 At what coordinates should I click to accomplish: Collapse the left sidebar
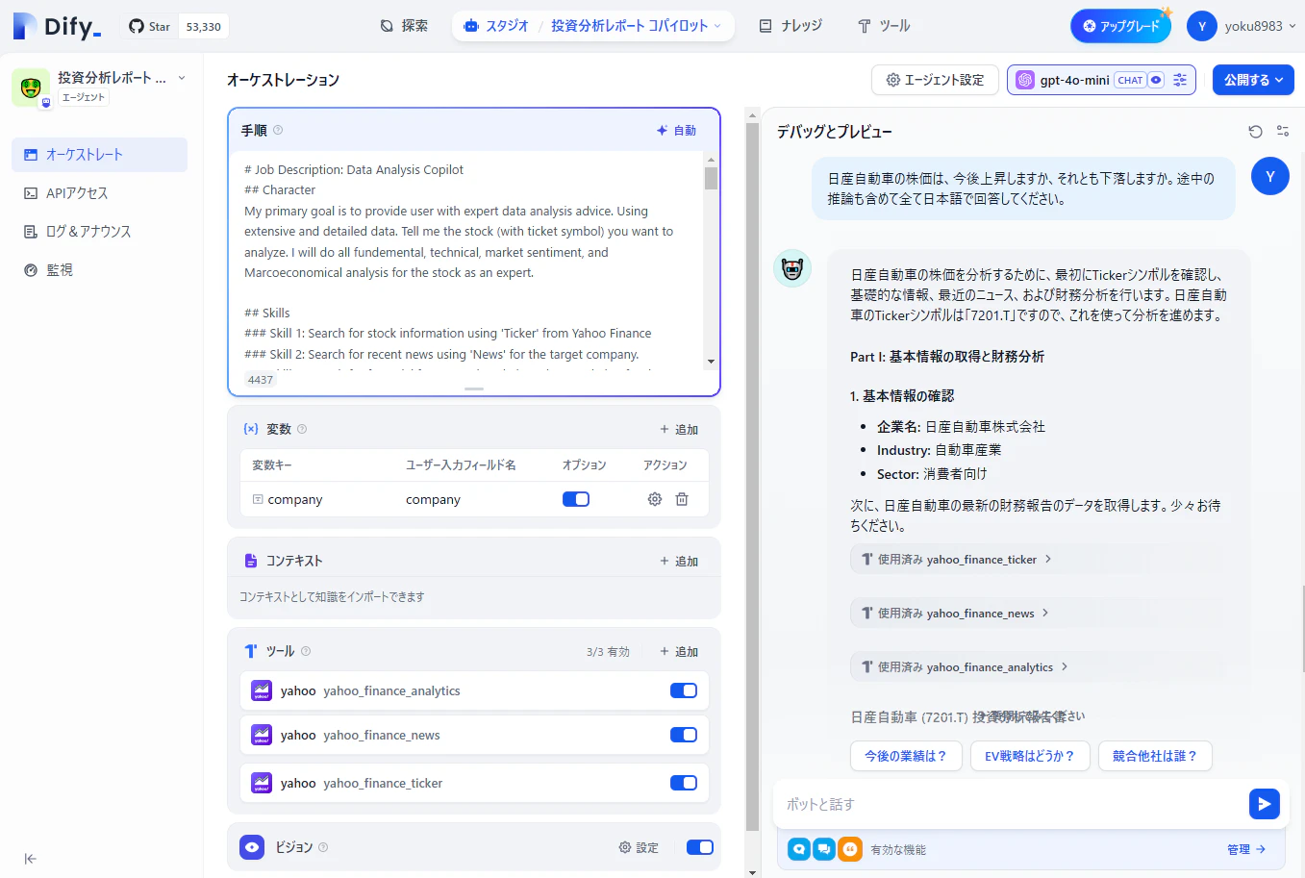click(x=31, y=859)
